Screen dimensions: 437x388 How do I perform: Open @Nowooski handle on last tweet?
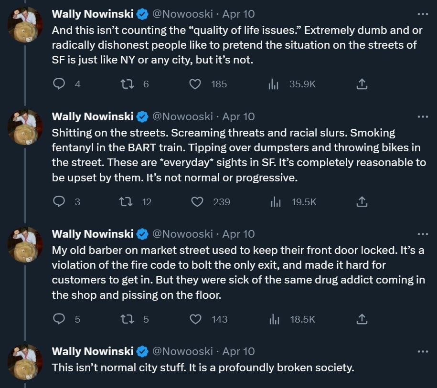point(182,351)
